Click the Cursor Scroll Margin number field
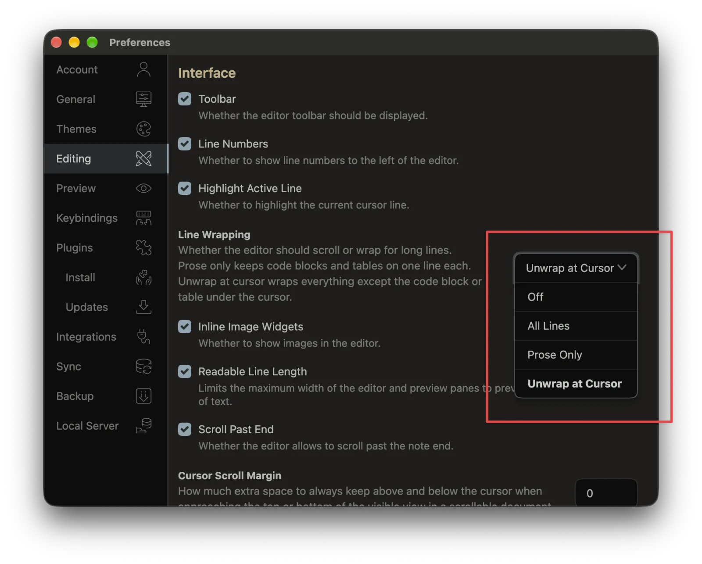Image resolution: width=702 pixels, height=564 pixels. 606,493
